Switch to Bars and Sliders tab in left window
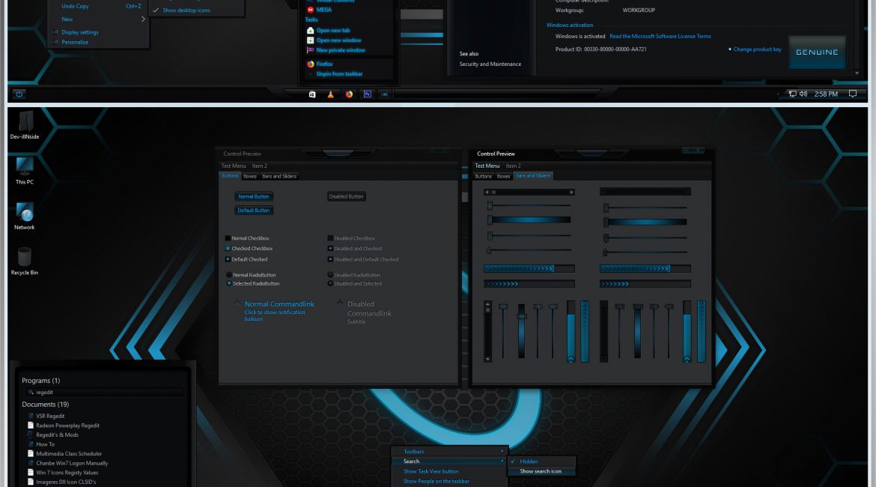Image resolution: width=876 pixels, height=487 pixels. point(279,176)
